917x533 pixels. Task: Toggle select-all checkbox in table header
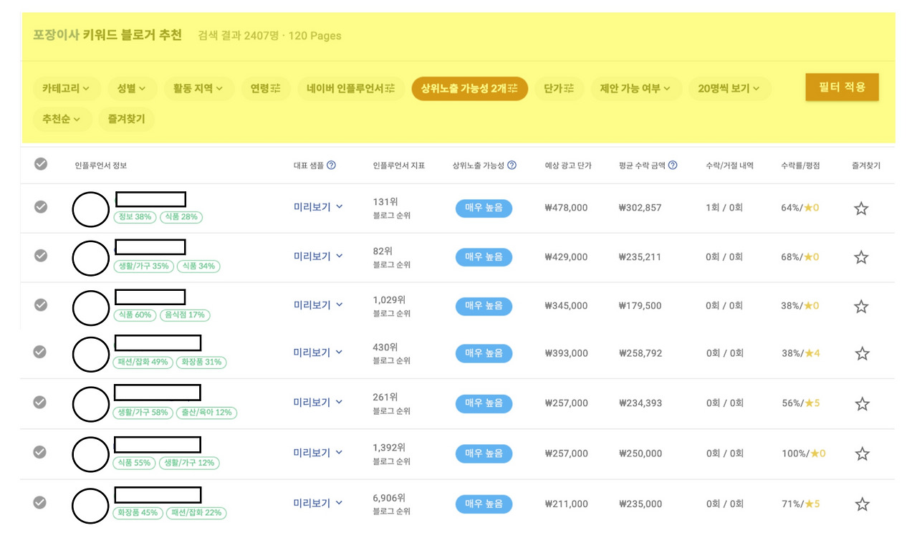coord(41,164)
